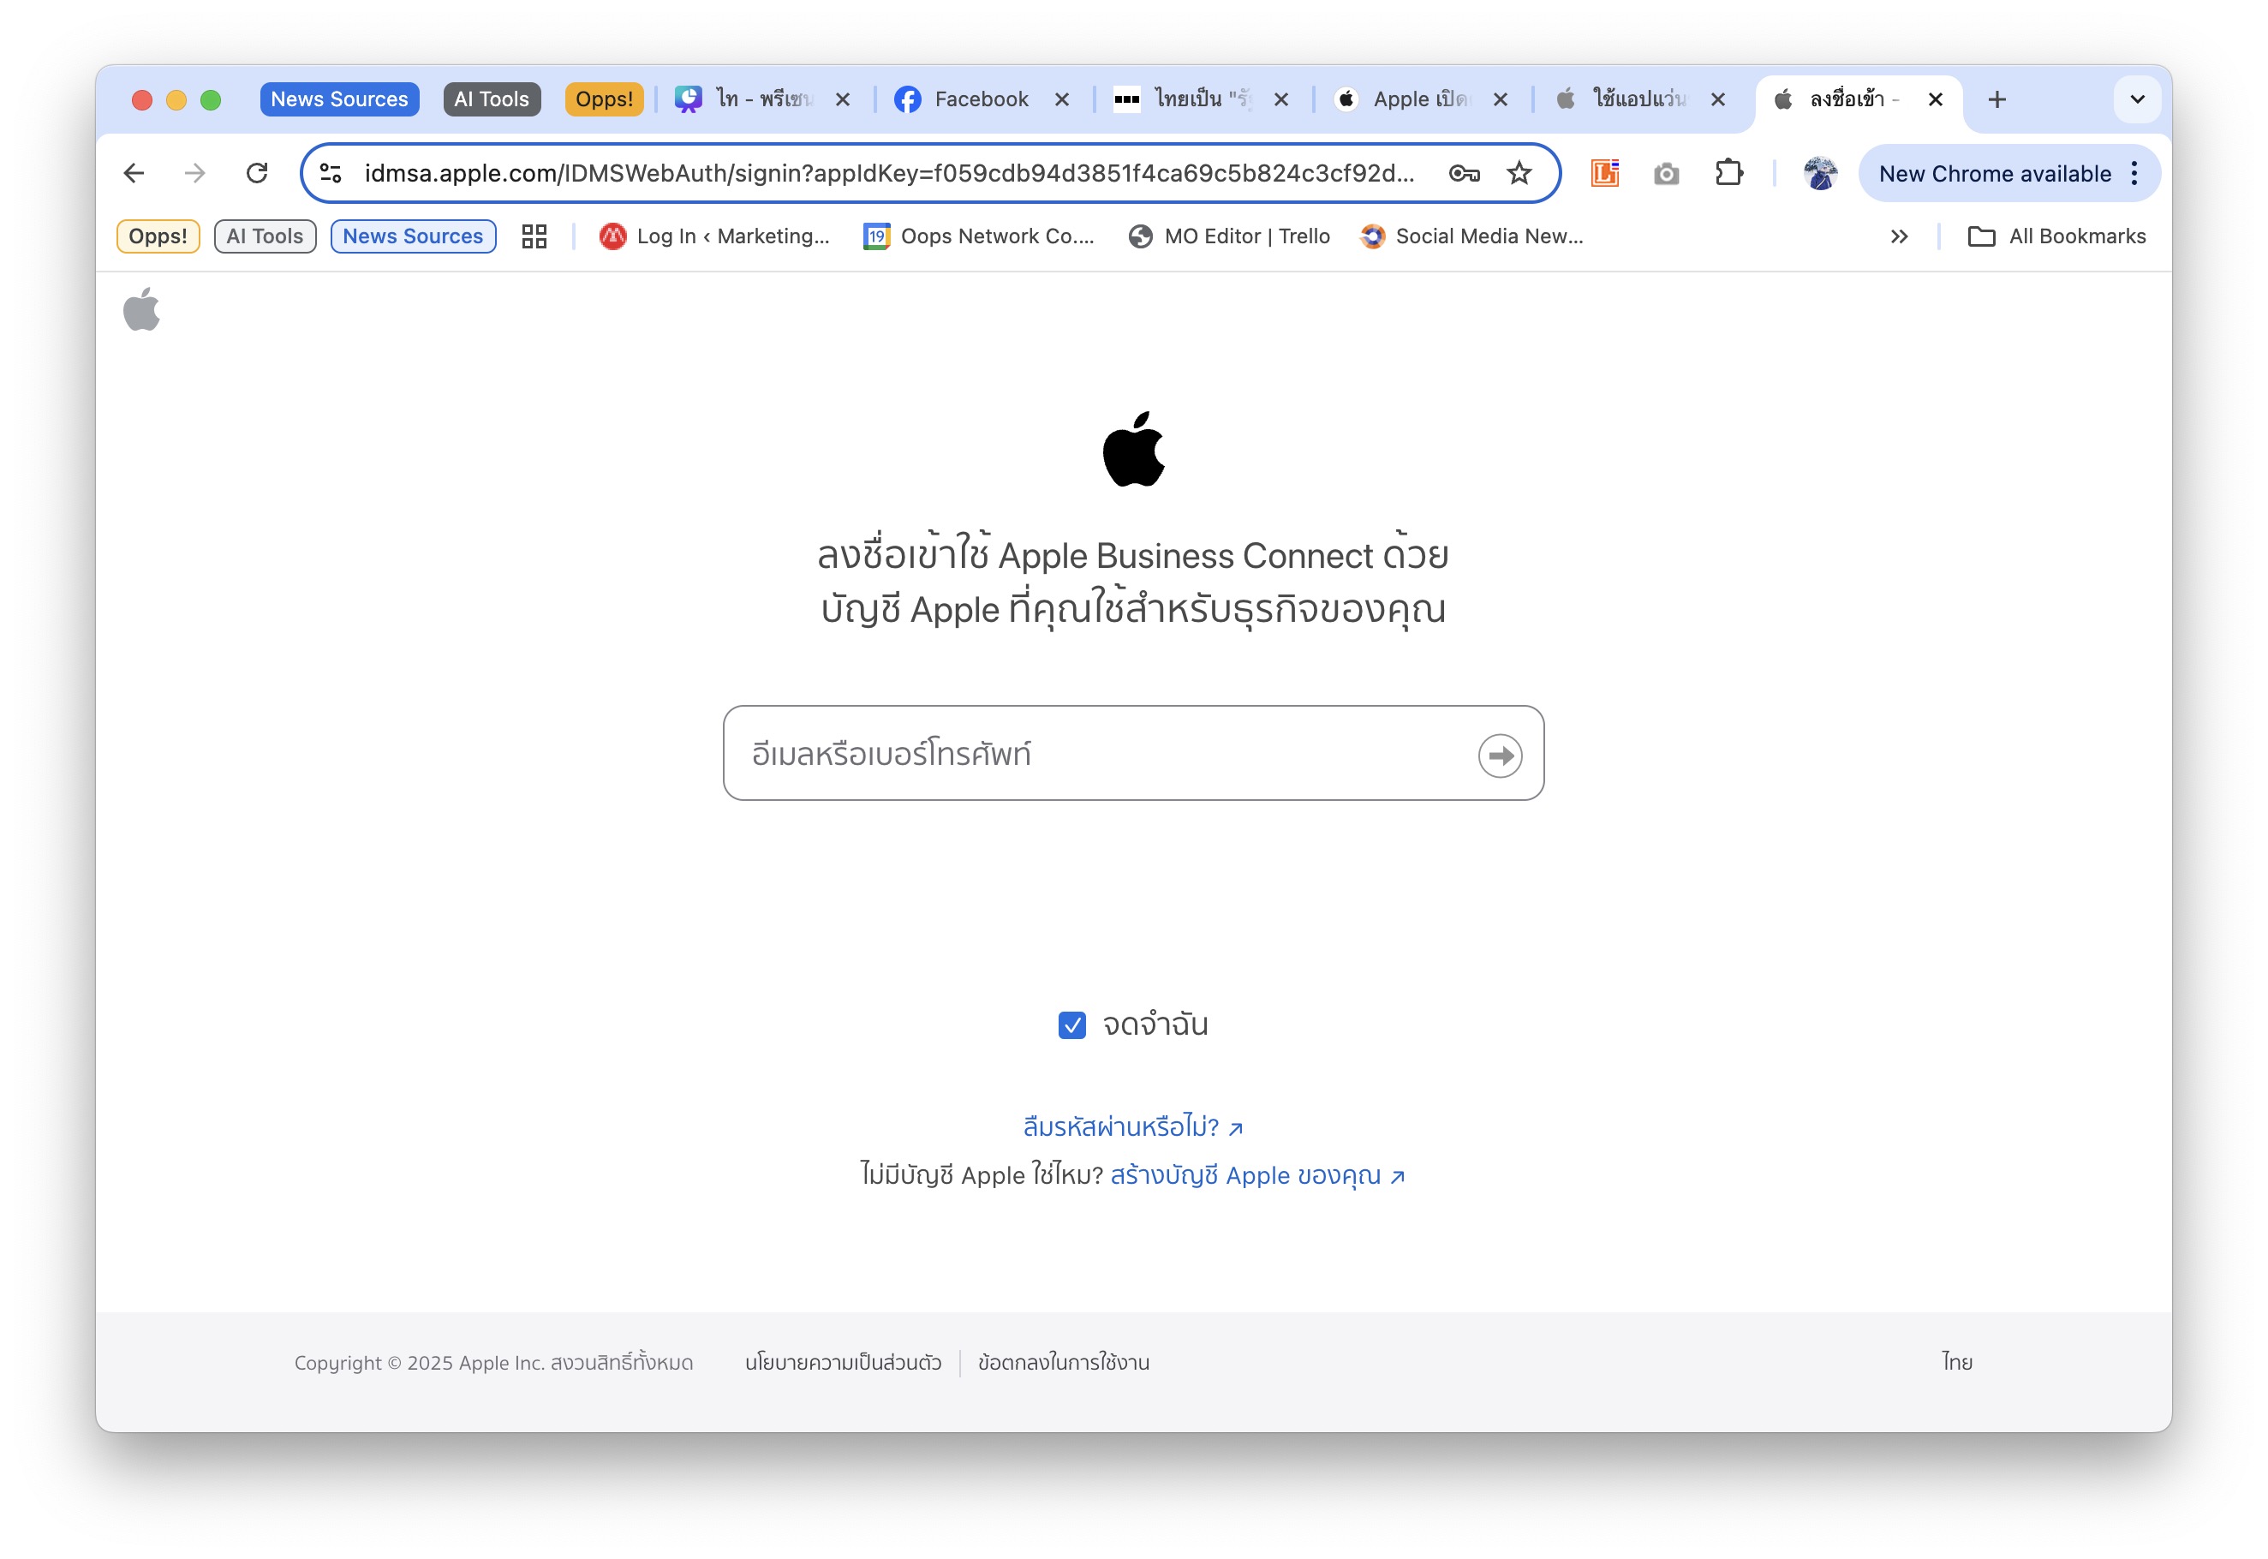Open the Chrome profile avatar
The width and height of the screenshot is (2268, 1559).
pyautogui.click(x=1820, y=173)
